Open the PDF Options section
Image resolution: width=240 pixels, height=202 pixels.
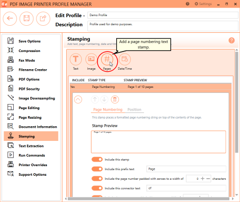(x=31, y=79)
